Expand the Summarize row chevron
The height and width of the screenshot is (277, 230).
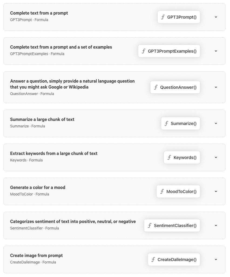(x=216, y=123)
